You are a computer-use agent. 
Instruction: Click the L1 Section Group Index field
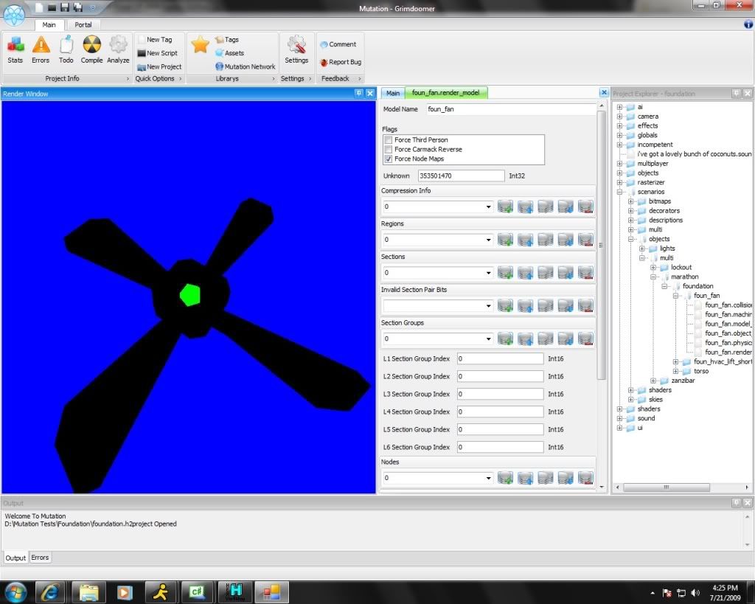point(501,359)
